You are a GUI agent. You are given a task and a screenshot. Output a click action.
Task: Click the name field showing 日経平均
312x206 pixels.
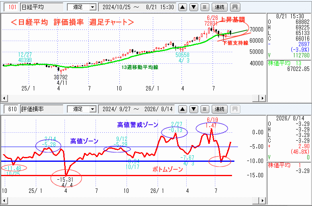41,7
